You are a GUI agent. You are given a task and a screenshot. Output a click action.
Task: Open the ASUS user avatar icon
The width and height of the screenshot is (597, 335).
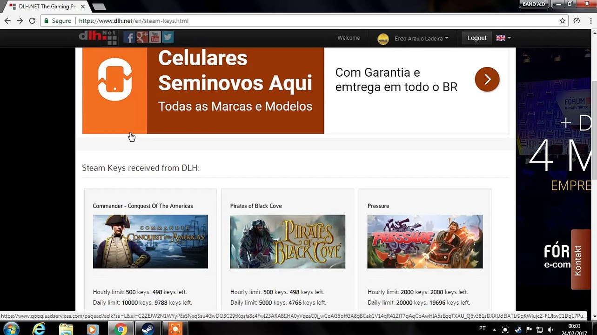tap(383, 39)
